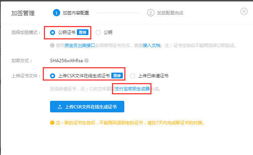This screenshot has width=253, height=155.
Task: Open the 资金支出类接口 link
Action: [80, 46]
